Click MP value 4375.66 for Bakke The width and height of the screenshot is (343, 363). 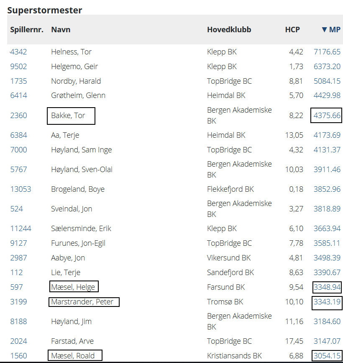tap(327, 116)
